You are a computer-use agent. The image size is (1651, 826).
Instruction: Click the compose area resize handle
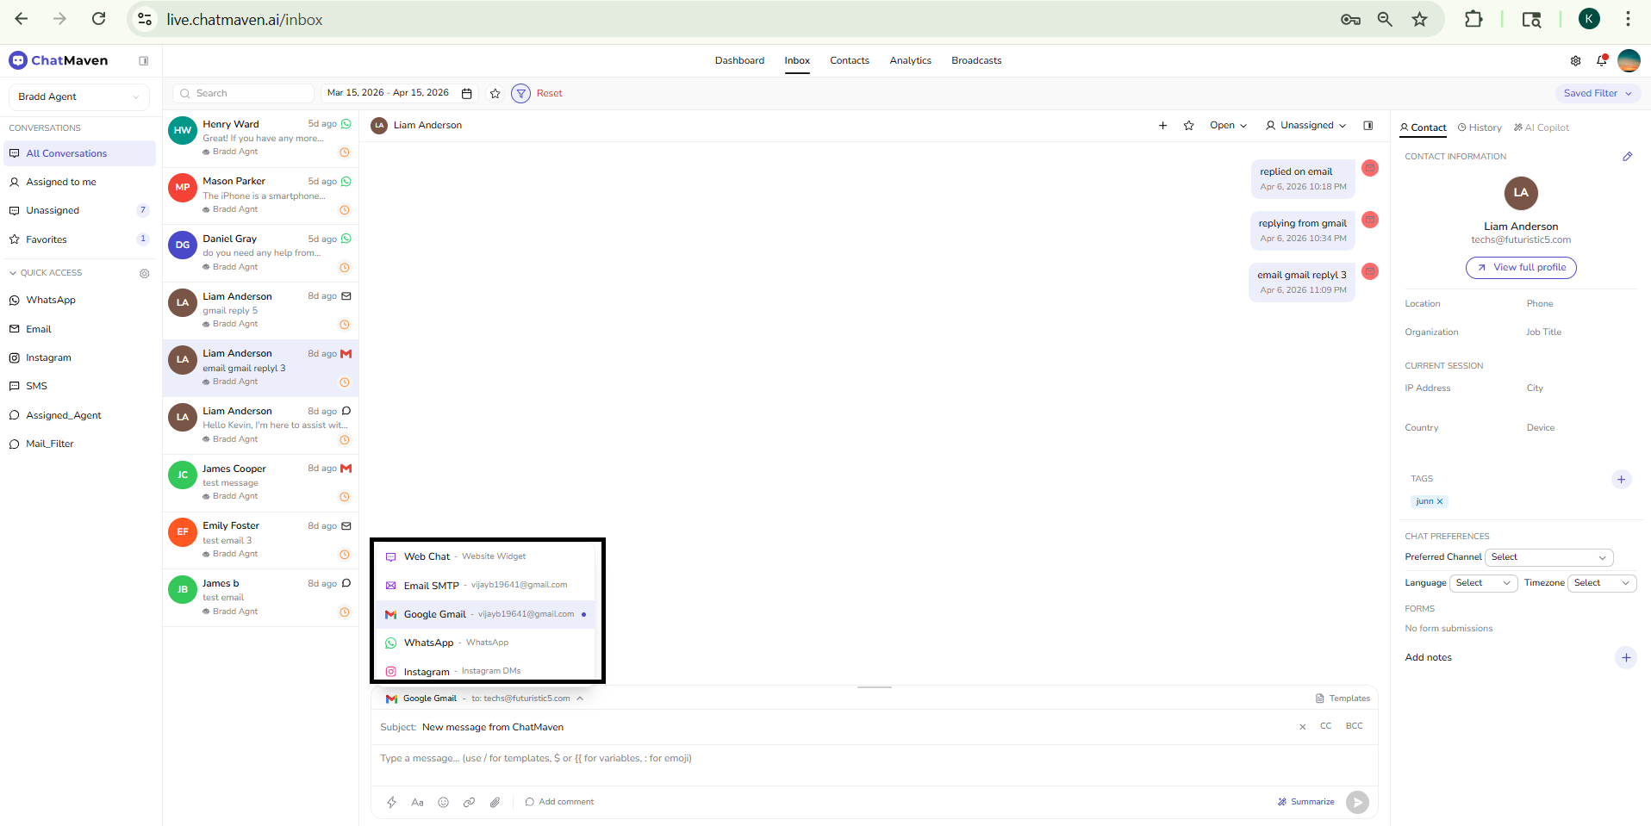point(874,687)
